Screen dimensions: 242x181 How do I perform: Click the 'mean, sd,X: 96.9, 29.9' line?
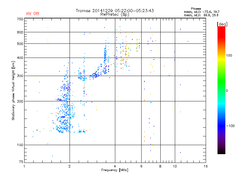(201, 15)
